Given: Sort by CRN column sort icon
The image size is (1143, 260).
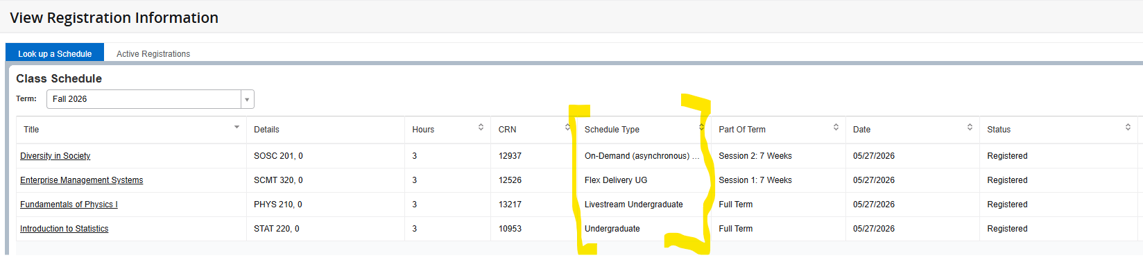Looking at the screenshot, I should (x=567, y=128).
